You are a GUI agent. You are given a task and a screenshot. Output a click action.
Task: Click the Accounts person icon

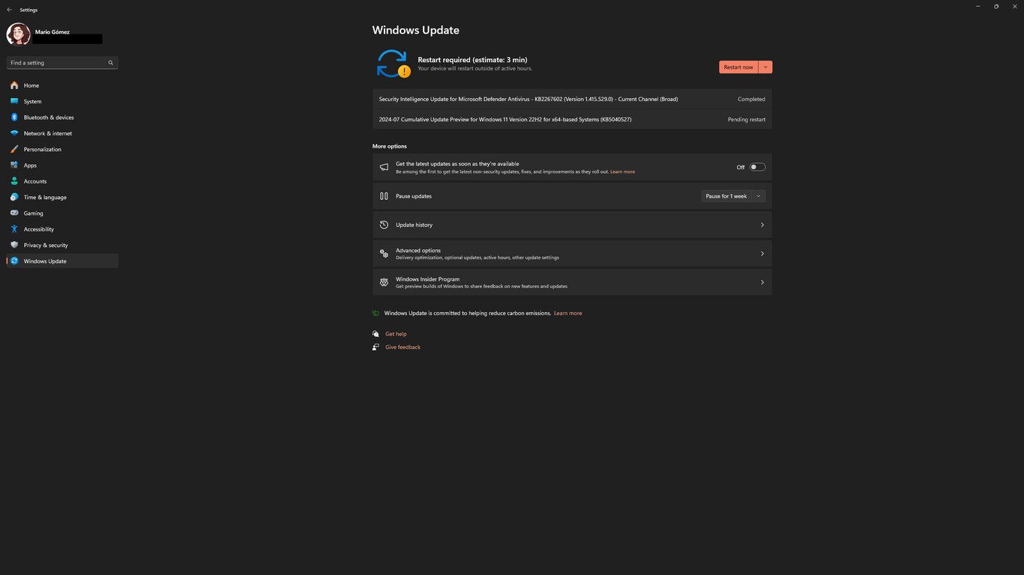pos(14,181)
